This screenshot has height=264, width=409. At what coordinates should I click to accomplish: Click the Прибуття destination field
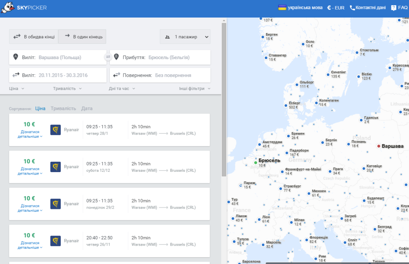tap(160, 58)
